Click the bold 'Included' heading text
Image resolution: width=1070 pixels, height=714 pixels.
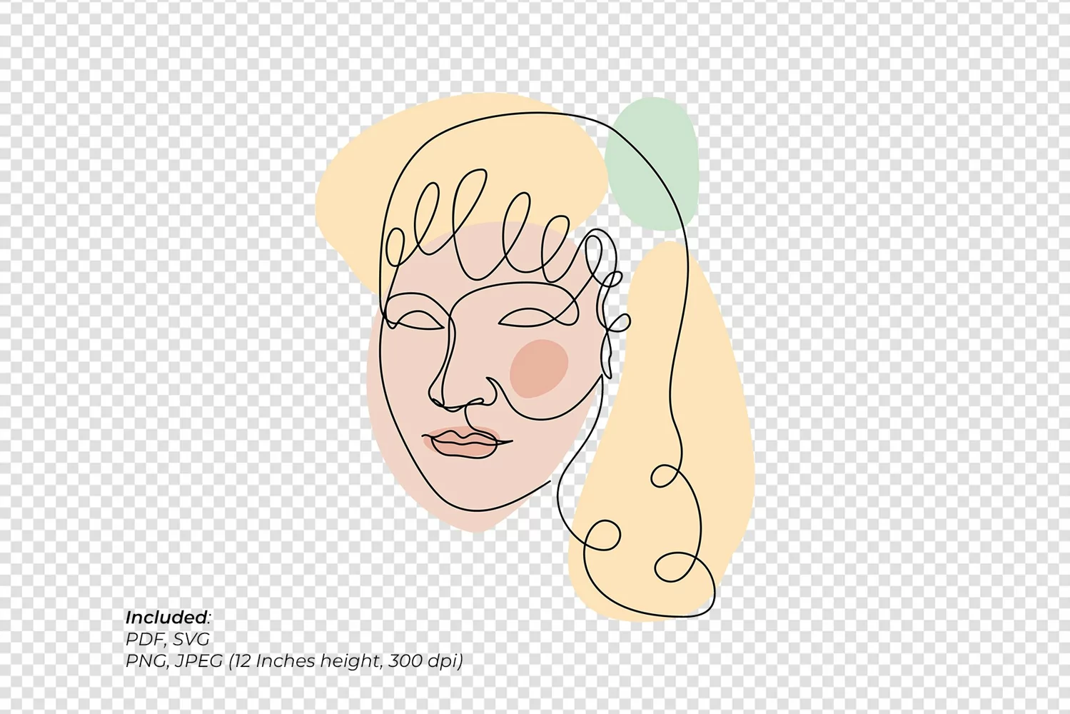point(166,617)
